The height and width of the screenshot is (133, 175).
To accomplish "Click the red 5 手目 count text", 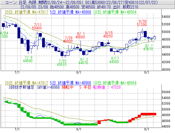I will point(85,87).
